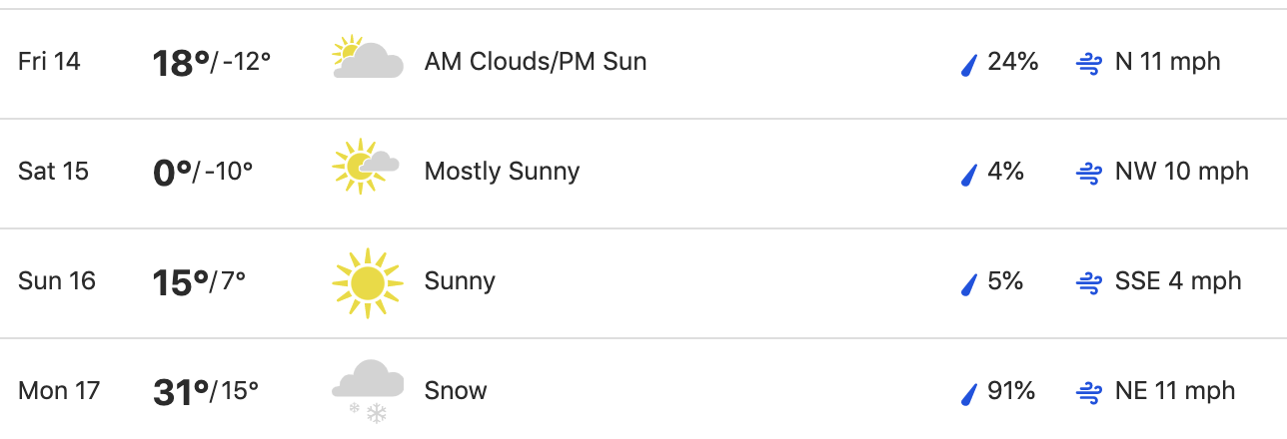Screen dimensions: 1287x439
Task: Expand the Sun 16 forecast row
Action: [x=643, y=283]
